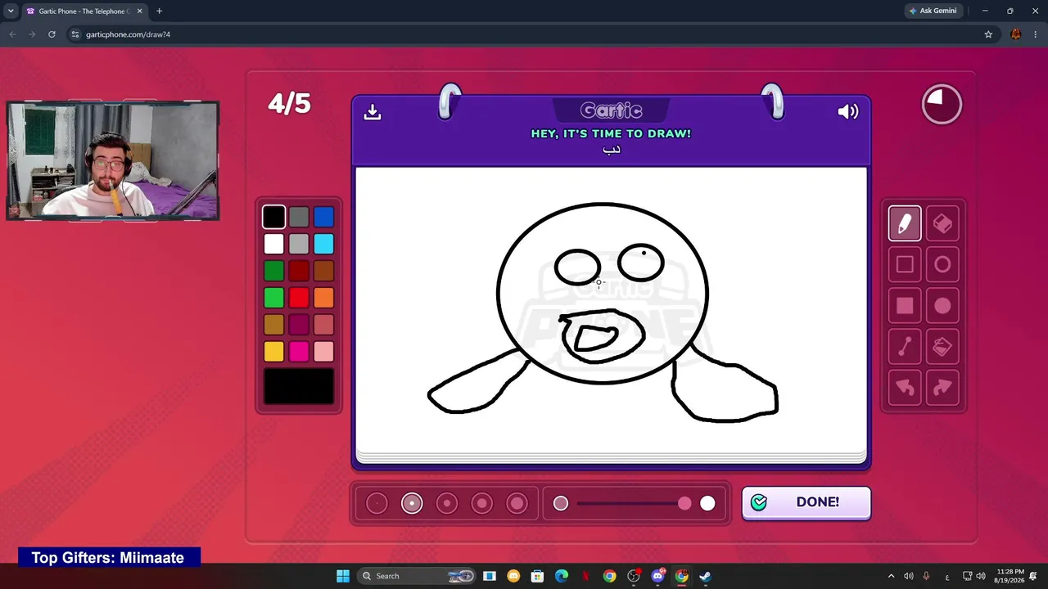This screenshot has height=589, width=1048.
Task: Select the Line tool
Action: pos(905,347)
